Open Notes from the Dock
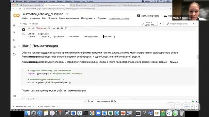 [x=46, y=113]
